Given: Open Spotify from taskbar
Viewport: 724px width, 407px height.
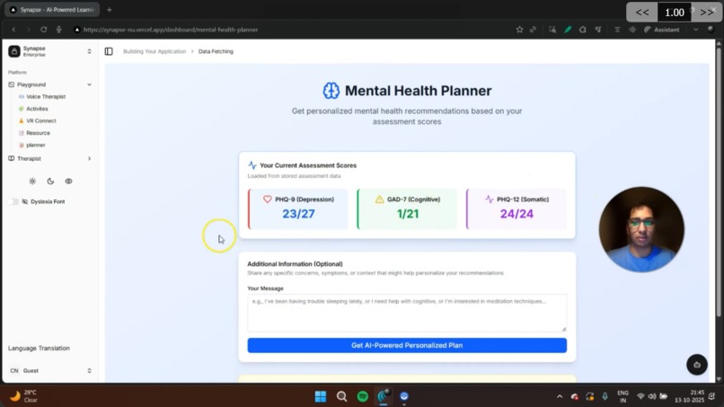Looking at the screenshot, I should click(363, 396).
